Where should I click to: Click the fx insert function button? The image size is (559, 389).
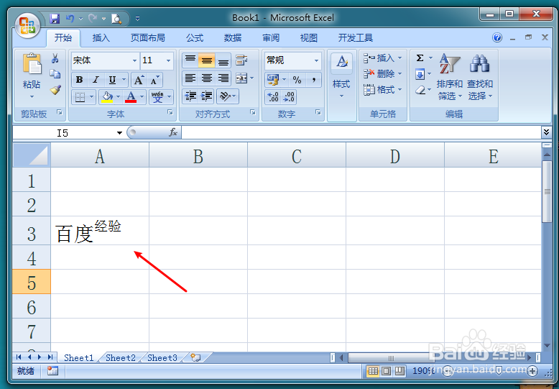pos(173,132)
